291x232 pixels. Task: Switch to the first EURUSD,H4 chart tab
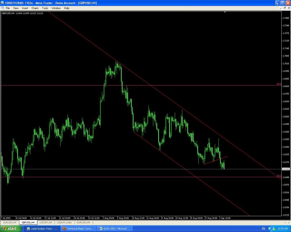[x=10, y=222]
